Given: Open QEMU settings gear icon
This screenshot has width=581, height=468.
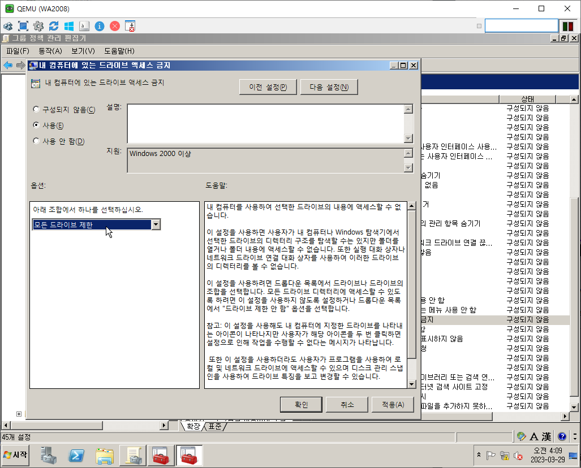Looking at the screenshot, I should (x=38, y=26).
